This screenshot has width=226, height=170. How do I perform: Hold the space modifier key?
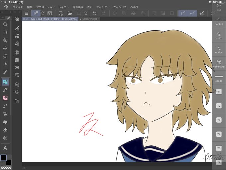tap(219, 78)
